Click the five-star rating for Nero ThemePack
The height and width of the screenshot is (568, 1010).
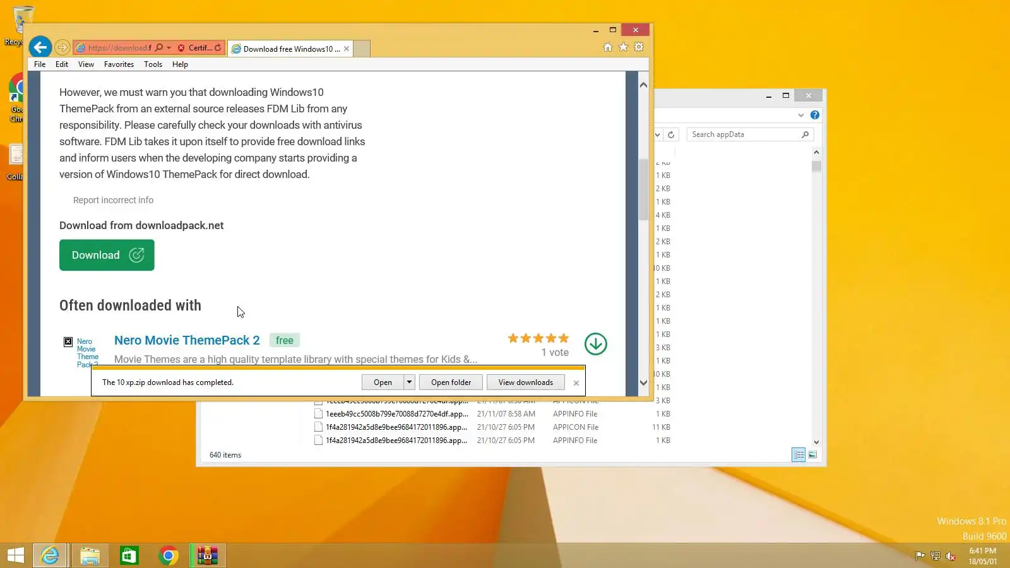pyautogui.click(x=538, y=338)
